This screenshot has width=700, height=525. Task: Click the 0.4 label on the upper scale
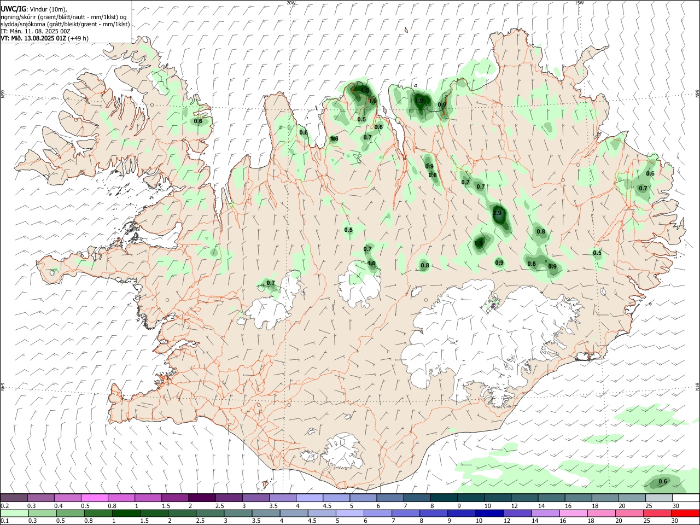pos(58,506)
